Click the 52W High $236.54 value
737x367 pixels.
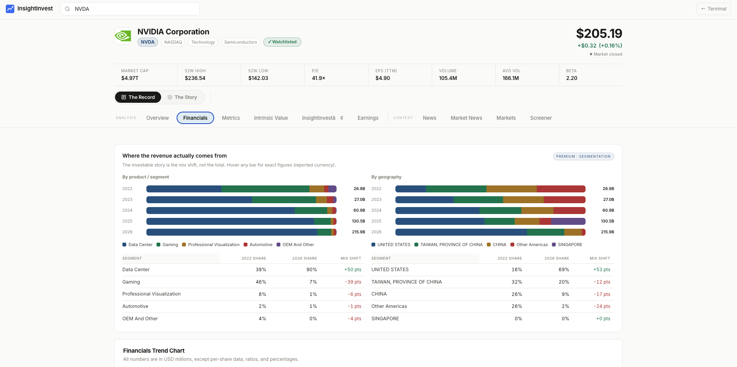point(195,78)
